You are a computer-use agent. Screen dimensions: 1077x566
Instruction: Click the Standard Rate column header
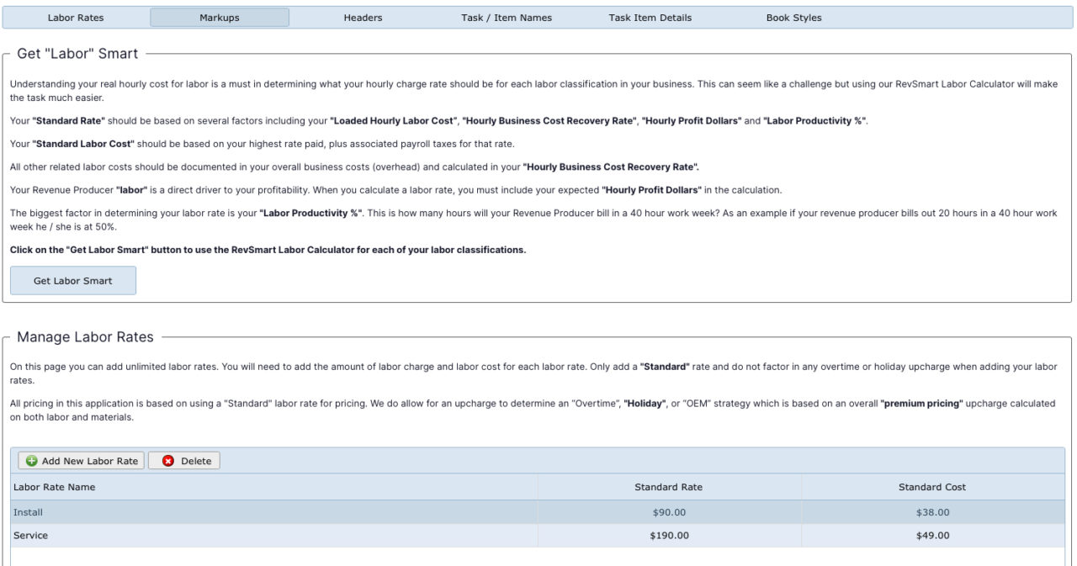coord(668,487)
